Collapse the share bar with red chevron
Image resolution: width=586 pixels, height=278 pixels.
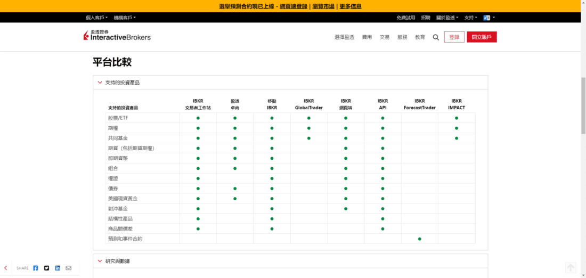pos(6,268)
